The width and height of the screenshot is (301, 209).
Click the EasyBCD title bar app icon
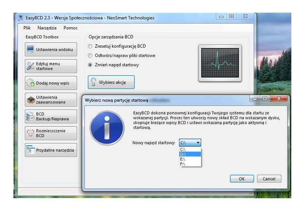point(21,18)
